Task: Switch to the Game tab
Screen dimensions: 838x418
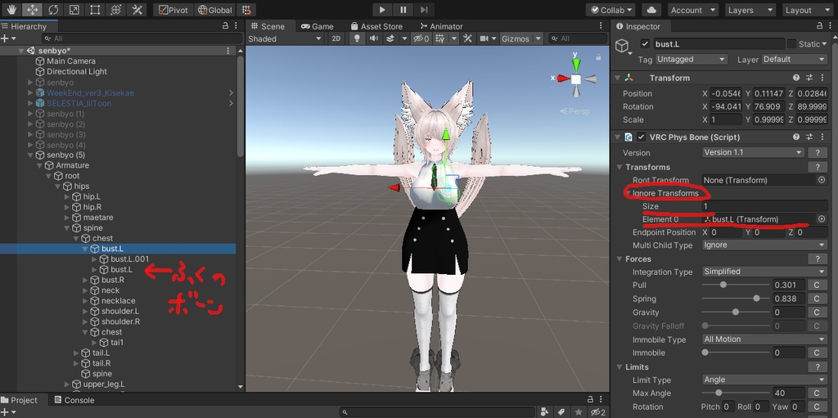Action: tap(318, 26)
